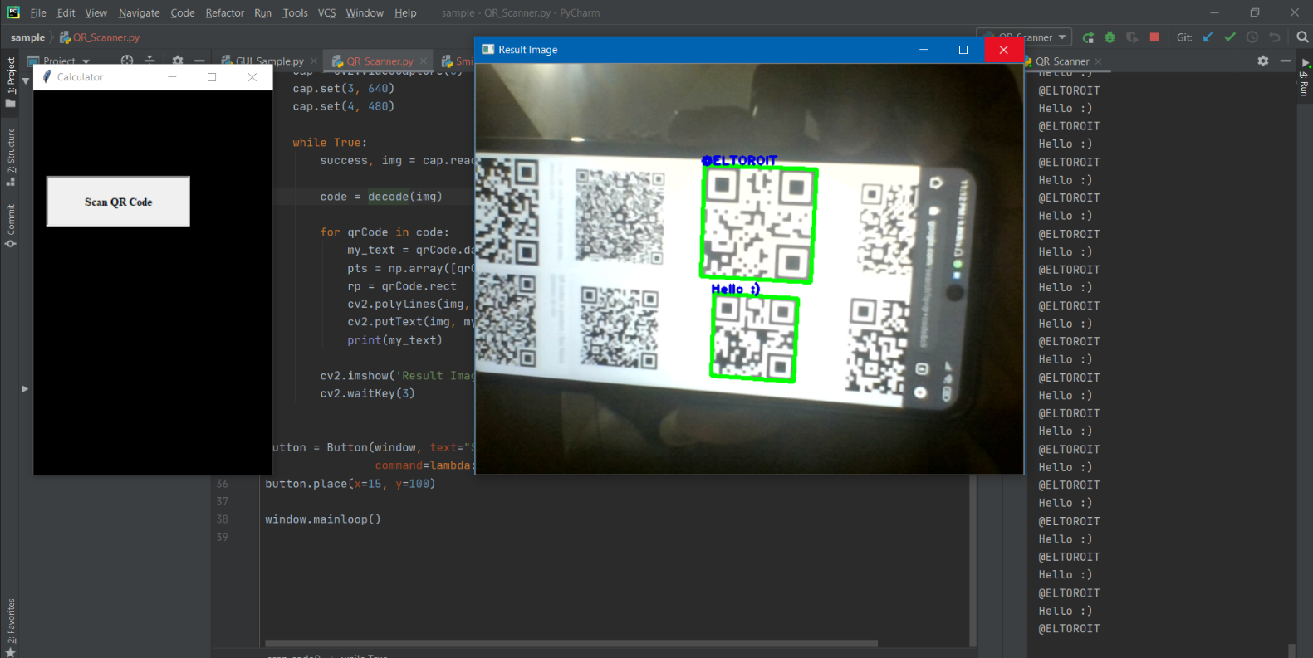Start debugging with the green bug icon
Image resolution: width=1313 pixels, height=658 pixels.
(1110, 37)
